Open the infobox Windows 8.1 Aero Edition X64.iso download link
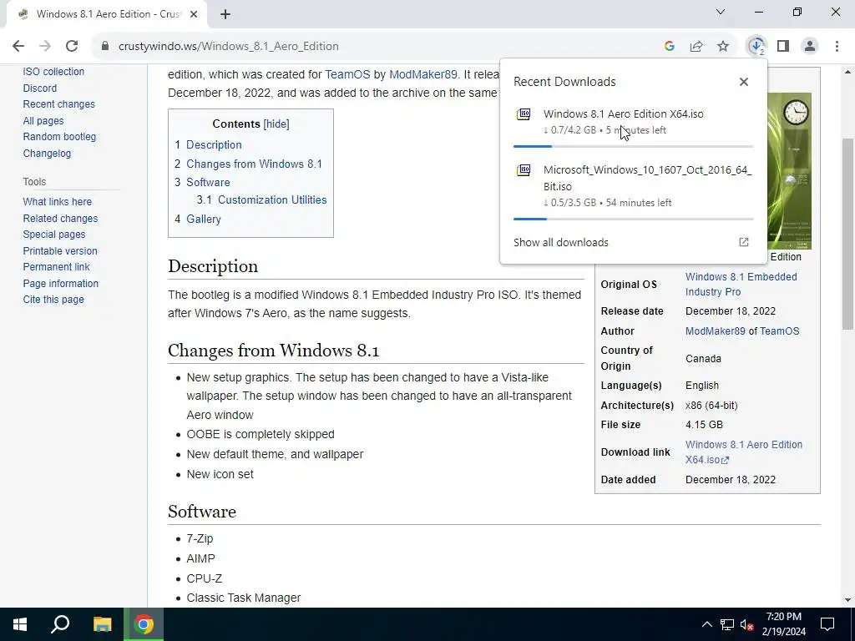This screenshot has width=855, height=641. click(x=744, y=452)
